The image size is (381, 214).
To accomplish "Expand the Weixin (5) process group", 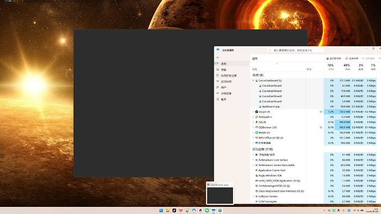I will 253,133.
